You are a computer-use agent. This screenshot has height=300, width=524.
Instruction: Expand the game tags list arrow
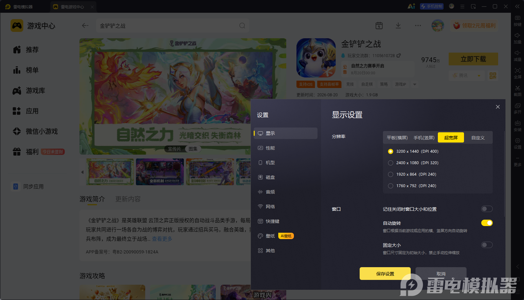coord(415,84)
